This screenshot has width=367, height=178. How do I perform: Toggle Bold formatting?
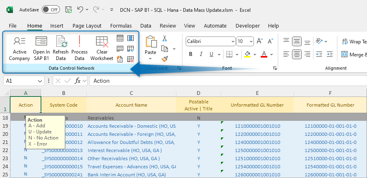[190, 54]
